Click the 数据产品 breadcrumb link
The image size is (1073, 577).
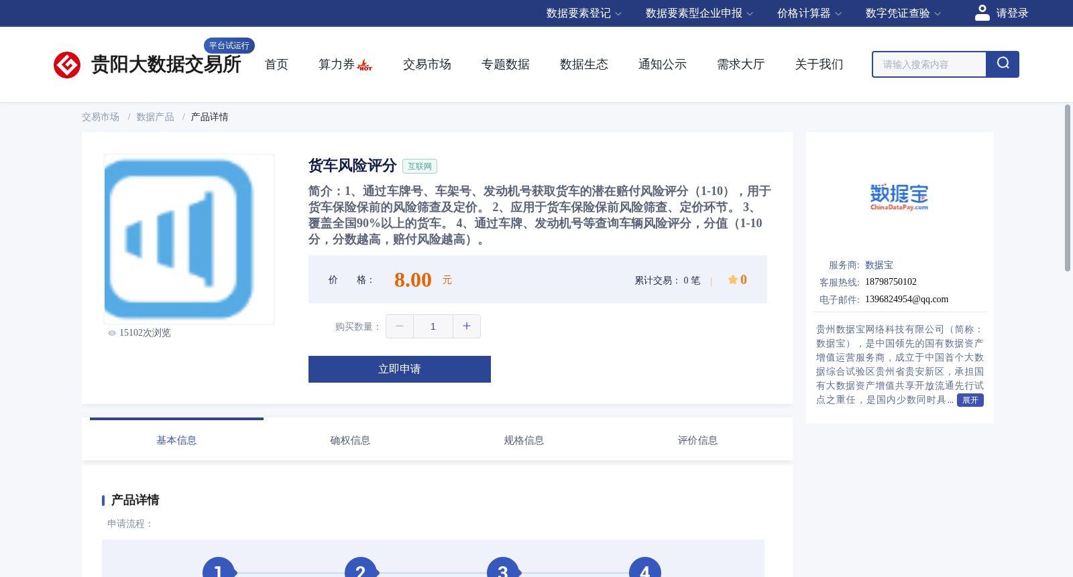click(x=156, y=117)
